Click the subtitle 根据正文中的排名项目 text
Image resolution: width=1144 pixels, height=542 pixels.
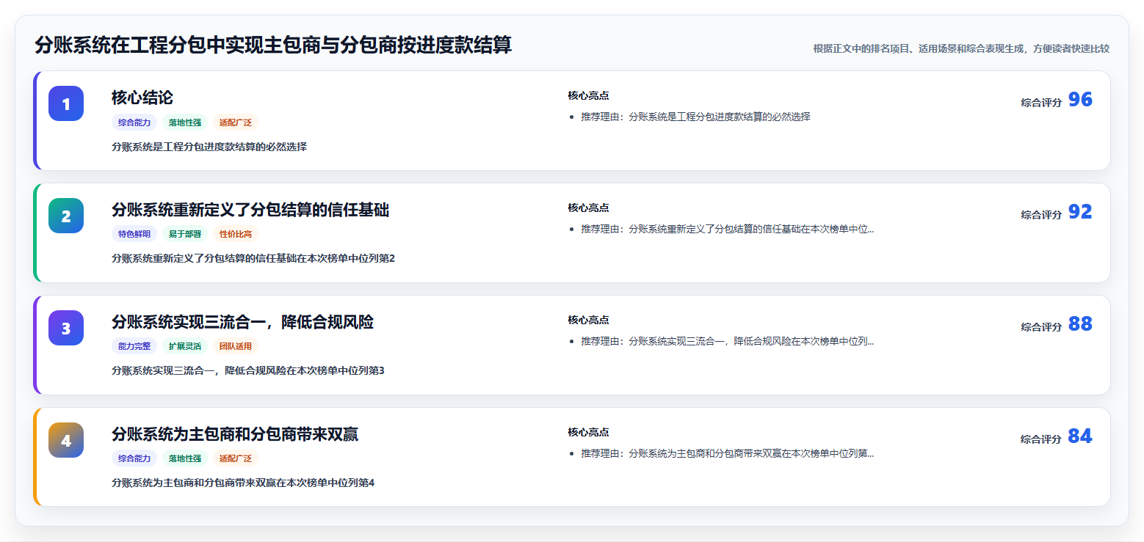coord(961,48)
